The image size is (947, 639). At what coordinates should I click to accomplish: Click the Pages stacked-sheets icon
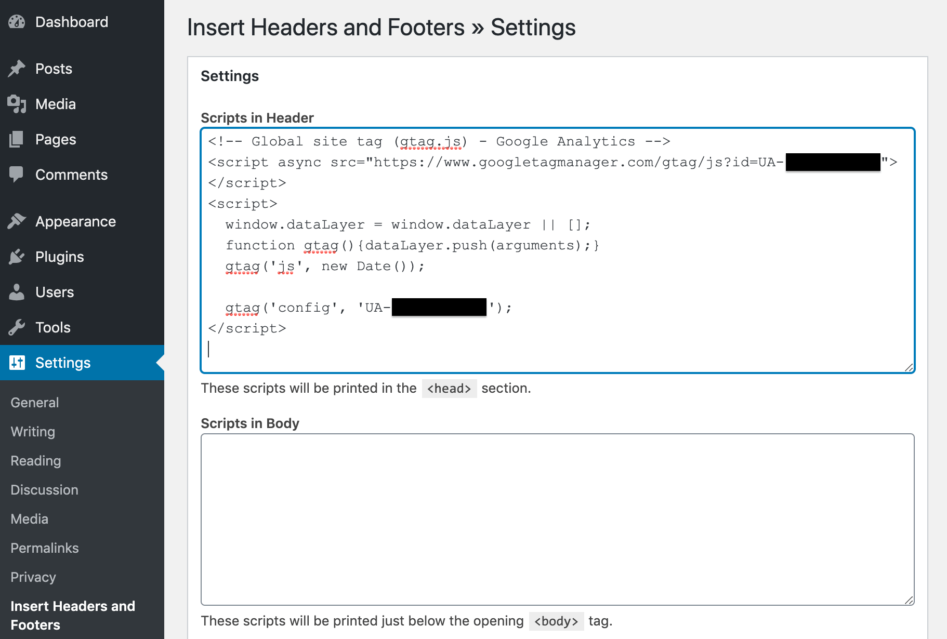click(x=17, y=139)
